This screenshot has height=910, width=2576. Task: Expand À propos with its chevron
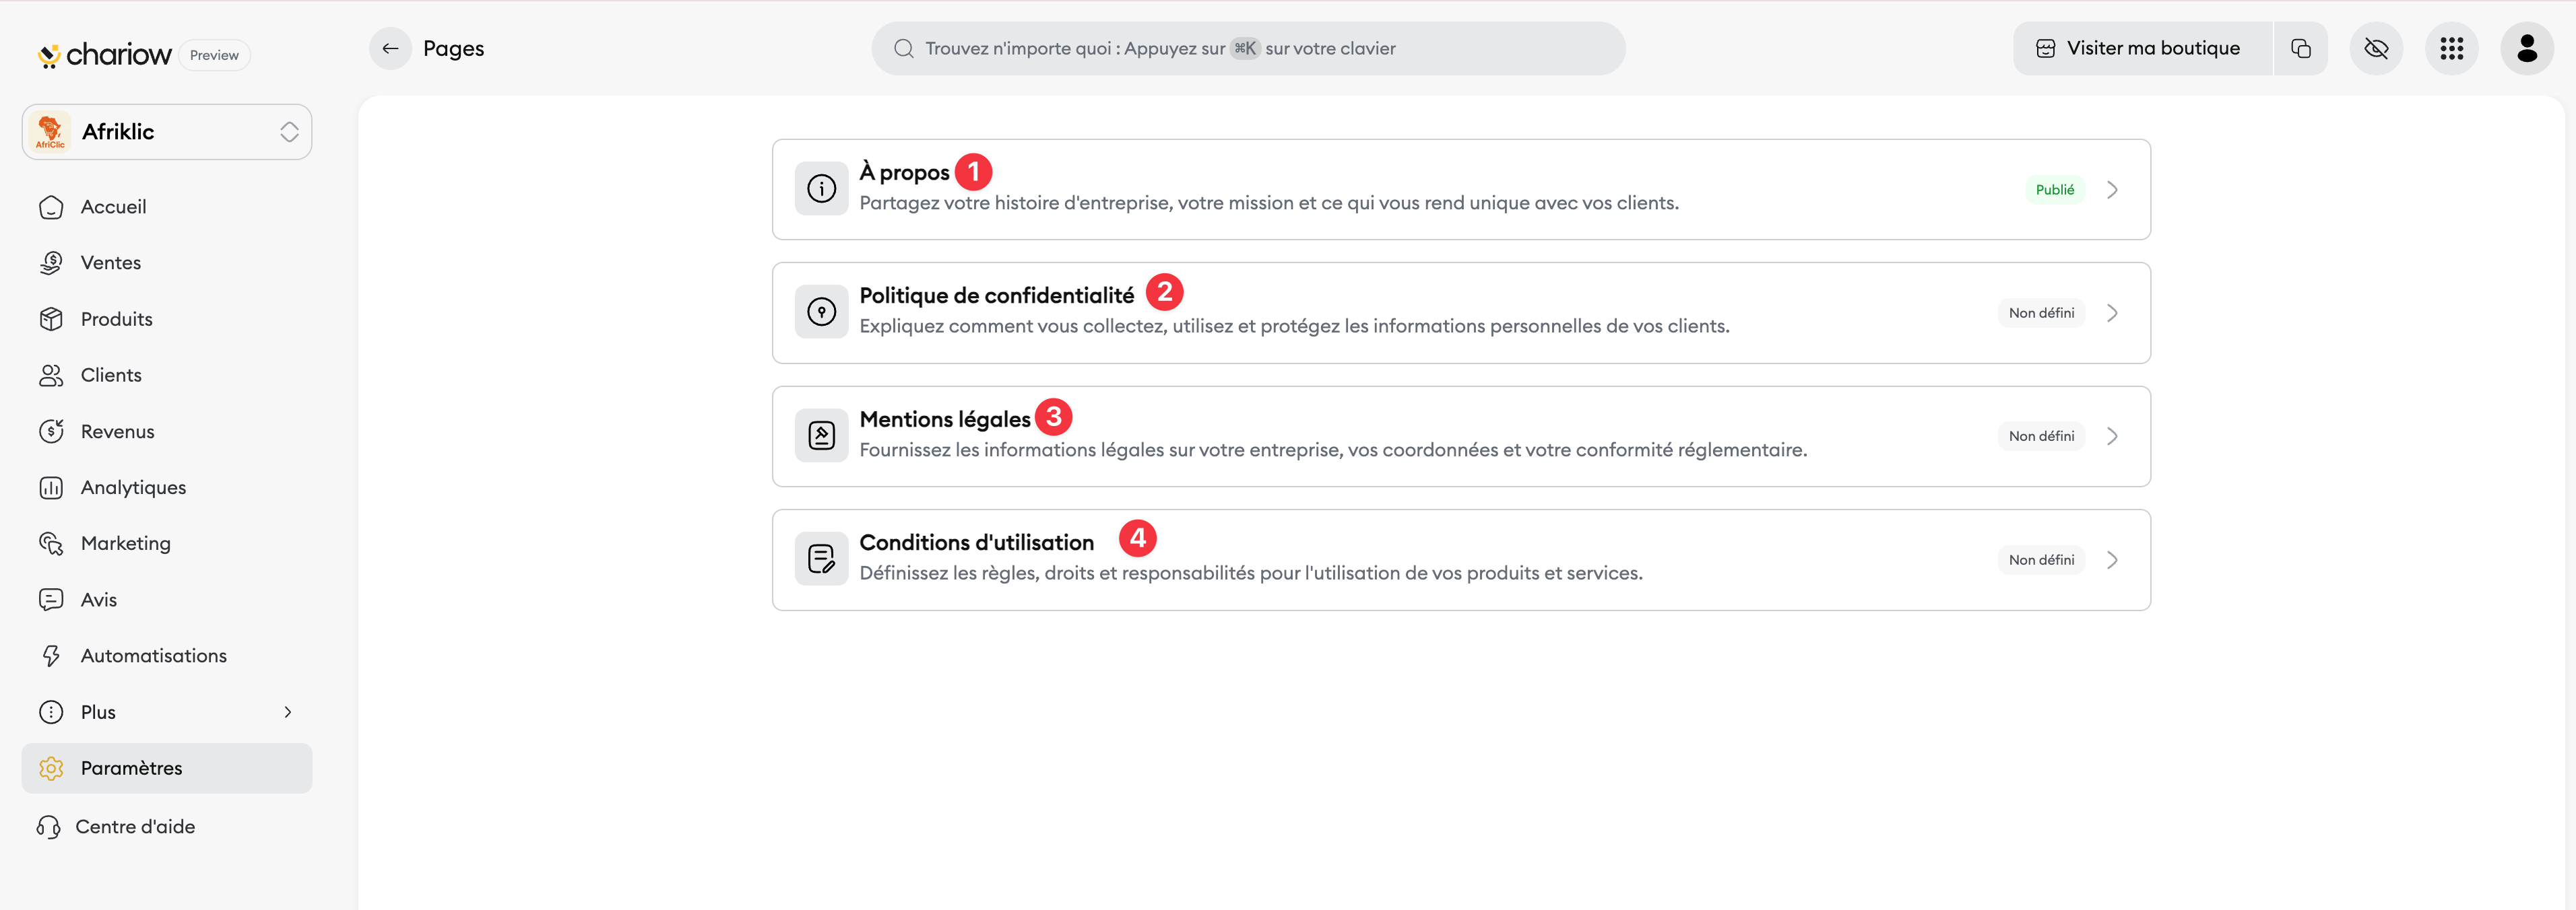click(2112, 190)
